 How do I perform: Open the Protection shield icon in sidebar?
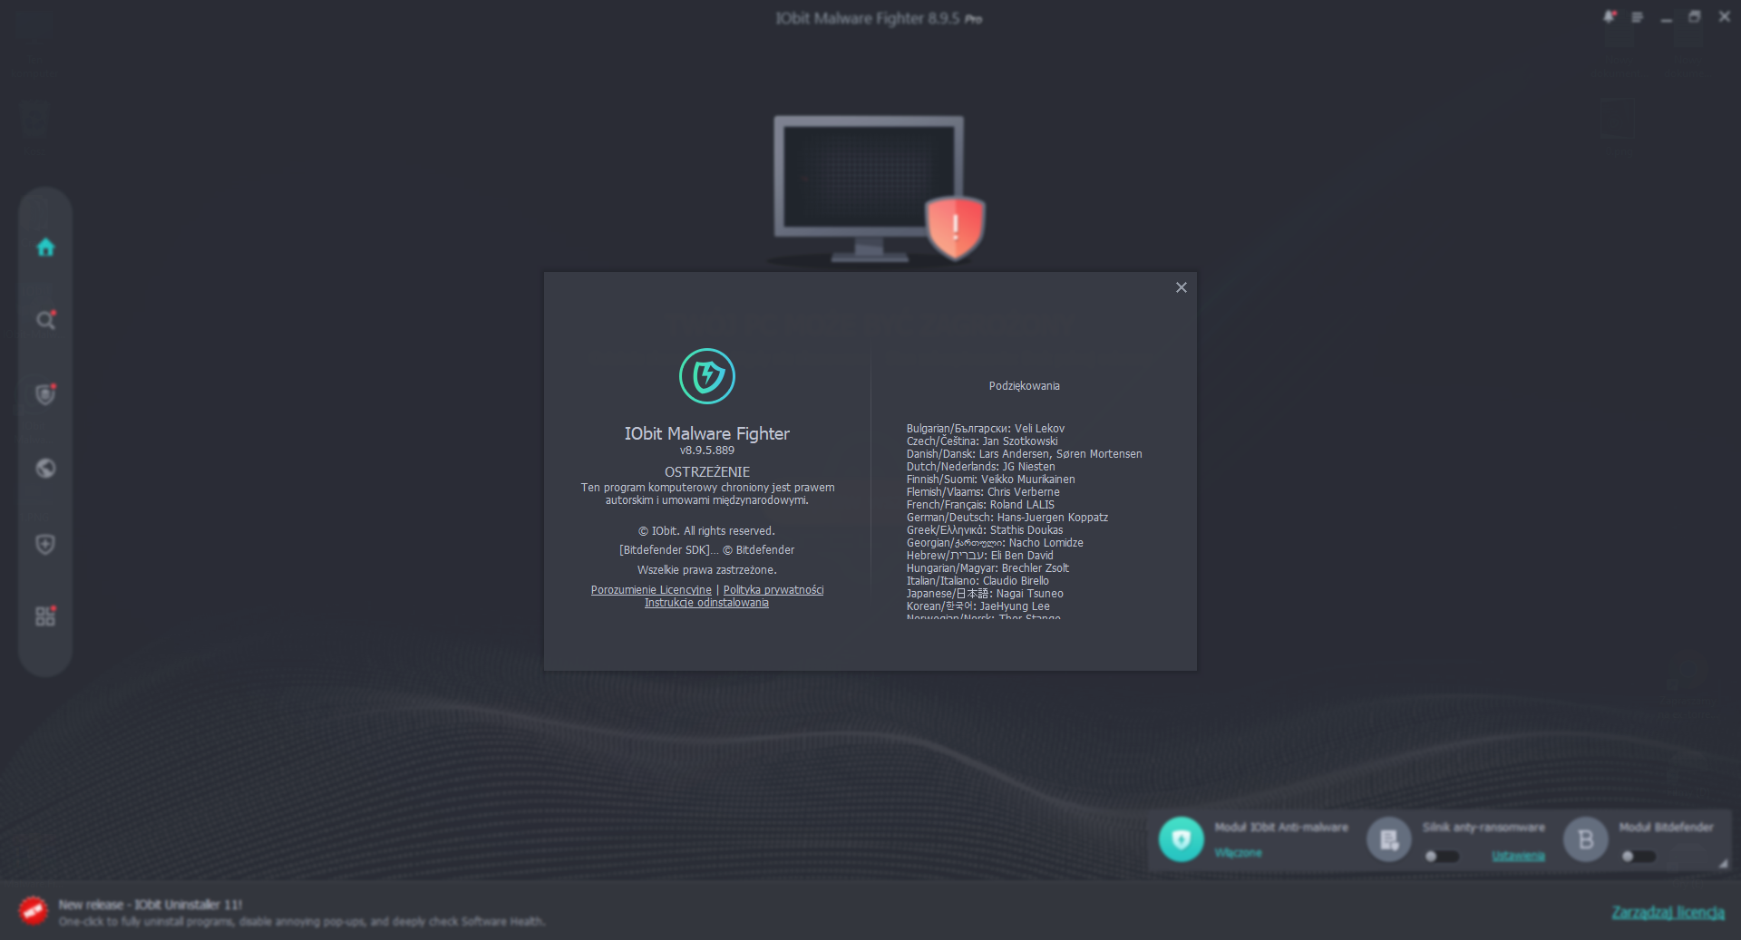[x=45, y=393]
